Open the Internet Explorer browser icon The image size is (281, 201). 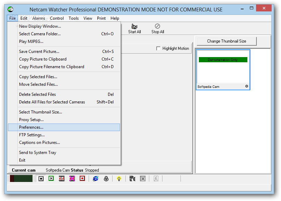click(x=96, y=179)
